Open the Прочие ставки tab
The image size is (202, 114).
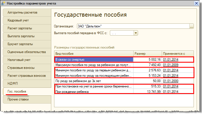pos(27,99)
